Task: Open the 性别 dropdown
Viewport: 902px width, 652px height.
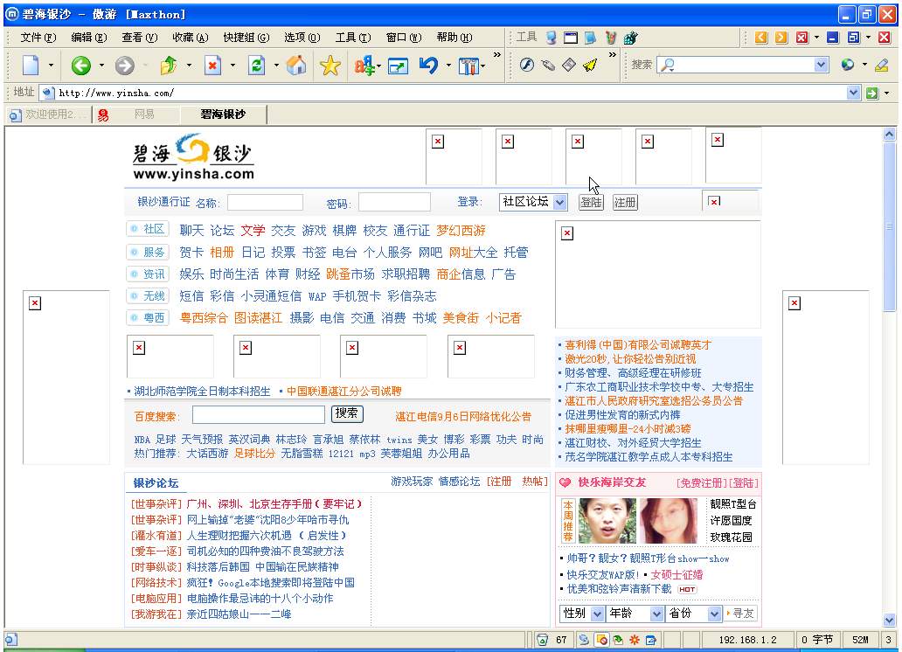Action: point(597,614)
